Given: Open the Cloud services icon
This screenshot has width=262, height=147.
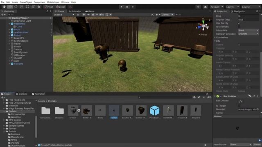Looking at the screenshot, I should point(206,7).
